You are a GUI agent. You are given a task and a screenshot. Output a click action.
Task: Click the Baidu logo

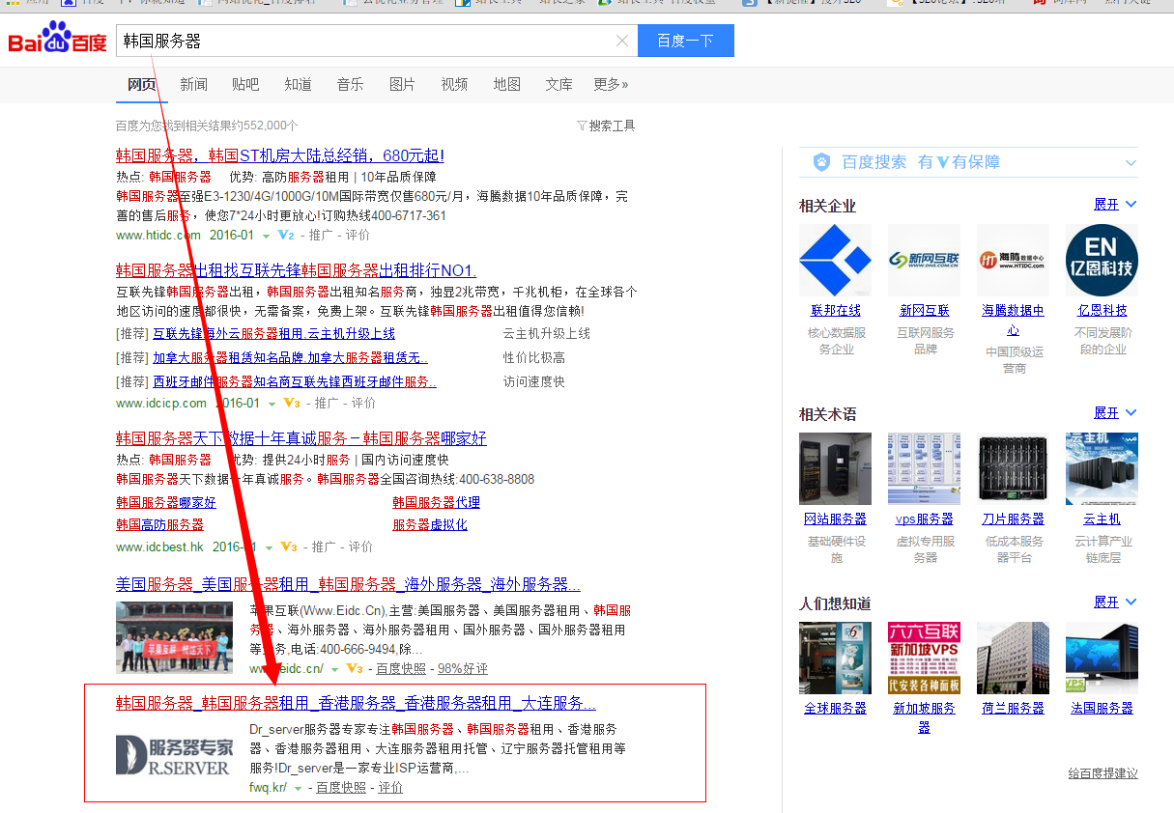pos(55,41)
